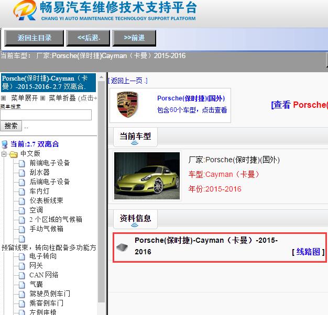The height and width of the screenshot is (315, 328).
Task: Click the page icon beside 车内灯
Action: pos(22,192)
